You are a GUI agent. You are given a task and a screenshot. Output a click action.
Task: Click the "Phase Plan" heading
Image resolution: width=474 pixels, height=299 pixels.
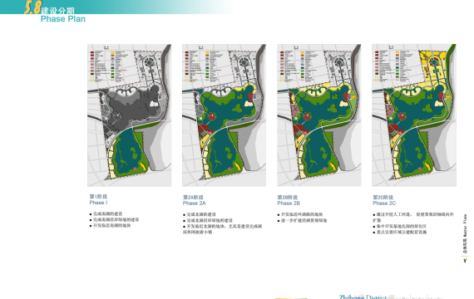click(x=63, y=19)
